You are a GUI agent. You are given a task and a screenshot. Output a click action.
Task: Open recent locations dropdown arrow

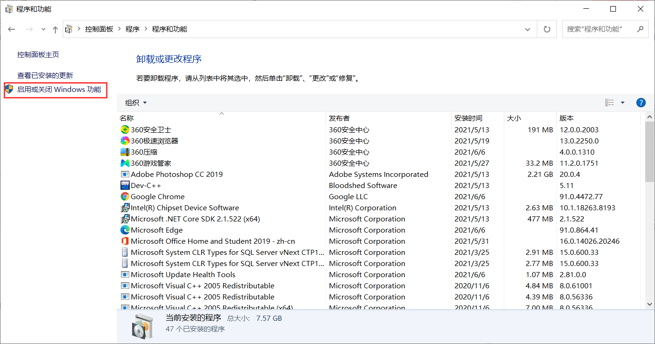(43, 29)
